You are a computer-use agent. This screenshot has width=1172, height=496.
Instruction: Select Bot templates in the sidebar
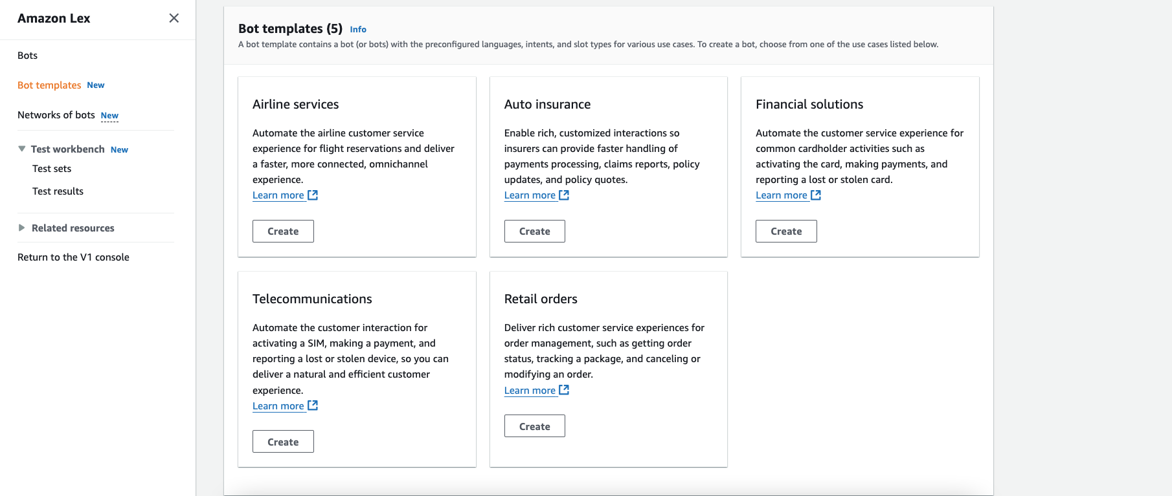pyautogui.click(x=49, y=85)
